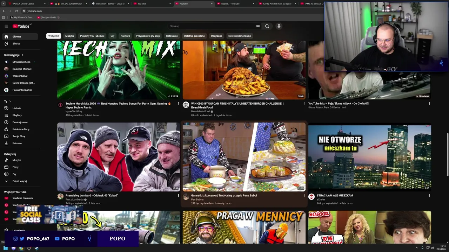Open Shorts in the sidebar
The width and height of the screenshot is (449, 252).
pos(20,44)
